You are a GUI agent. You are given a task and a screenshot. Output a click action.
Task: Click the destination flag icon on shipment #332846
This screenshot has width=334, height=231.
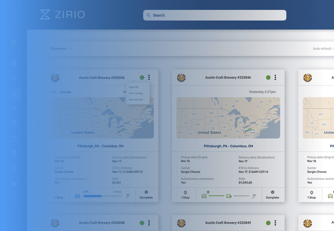[254, 195]
